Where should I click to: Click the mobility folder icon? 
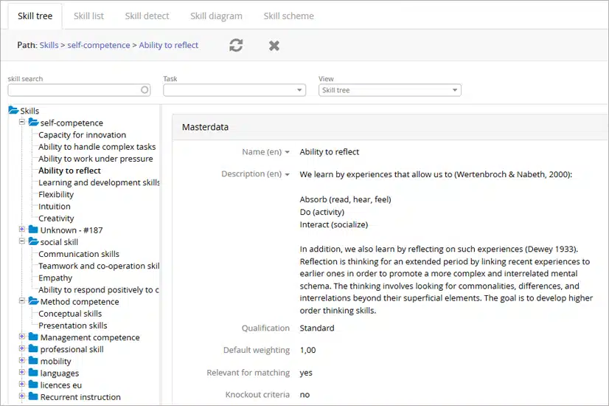33,361
